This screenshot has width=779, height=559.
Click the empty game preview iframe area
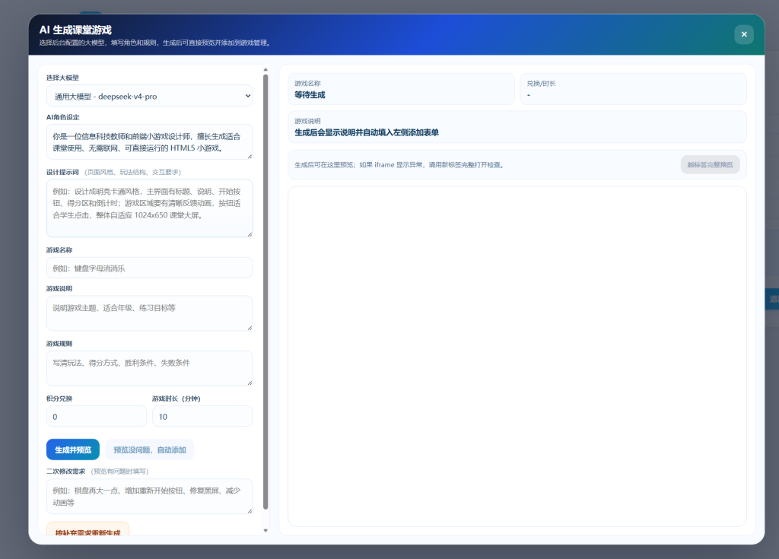click(517, 356)
